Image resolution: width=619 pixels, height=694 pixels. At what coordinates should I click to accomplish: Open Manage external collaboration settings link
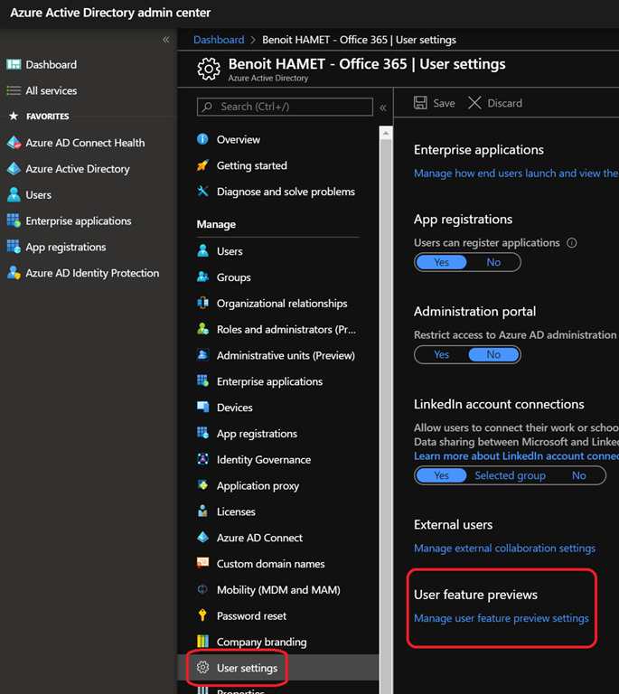coord(504,548)
